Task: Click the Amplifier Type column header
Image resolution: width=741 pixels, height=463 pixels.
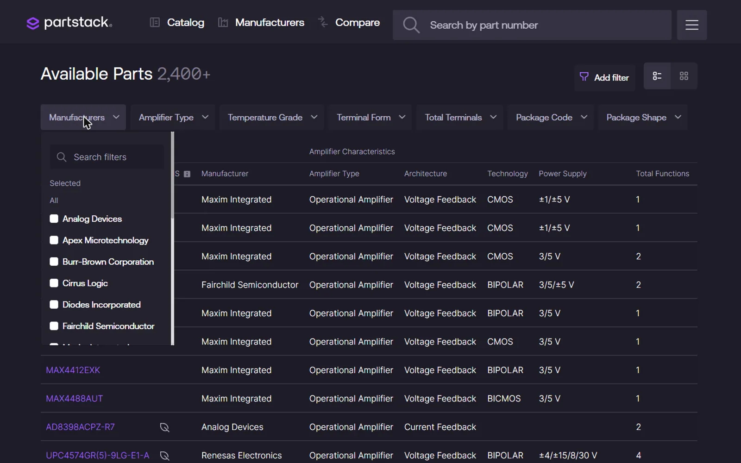Action: pyautogui.click(x=334, y=174)
